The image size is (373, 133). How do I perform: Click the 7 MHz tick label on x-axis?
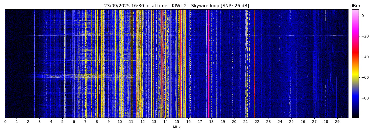[85, 122]
